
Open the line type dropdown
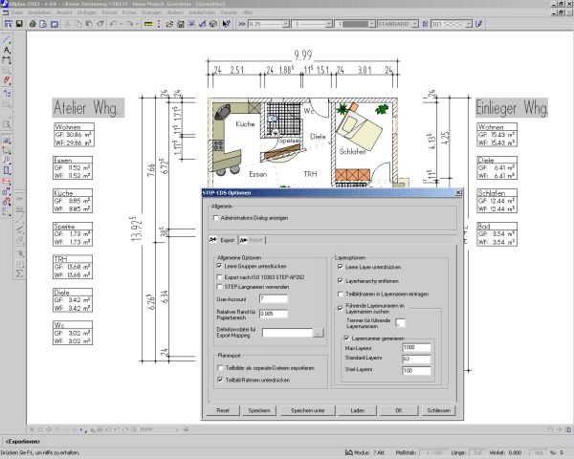click(x=328, y=24)
